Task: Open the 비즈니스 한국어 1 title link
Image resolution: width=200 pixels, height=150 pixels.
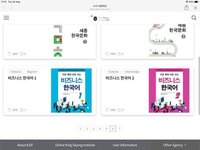Action: (x=22, y=78)
